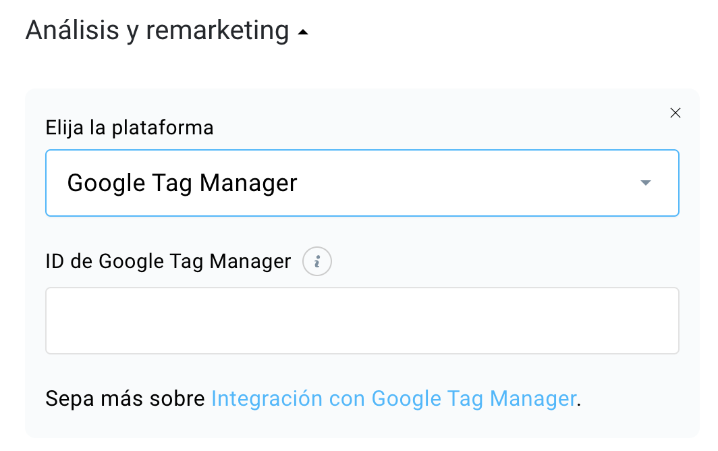Click the word remarketing in the section title
The width and height of the screenshot is (718, 451).
tap(217, 30)
